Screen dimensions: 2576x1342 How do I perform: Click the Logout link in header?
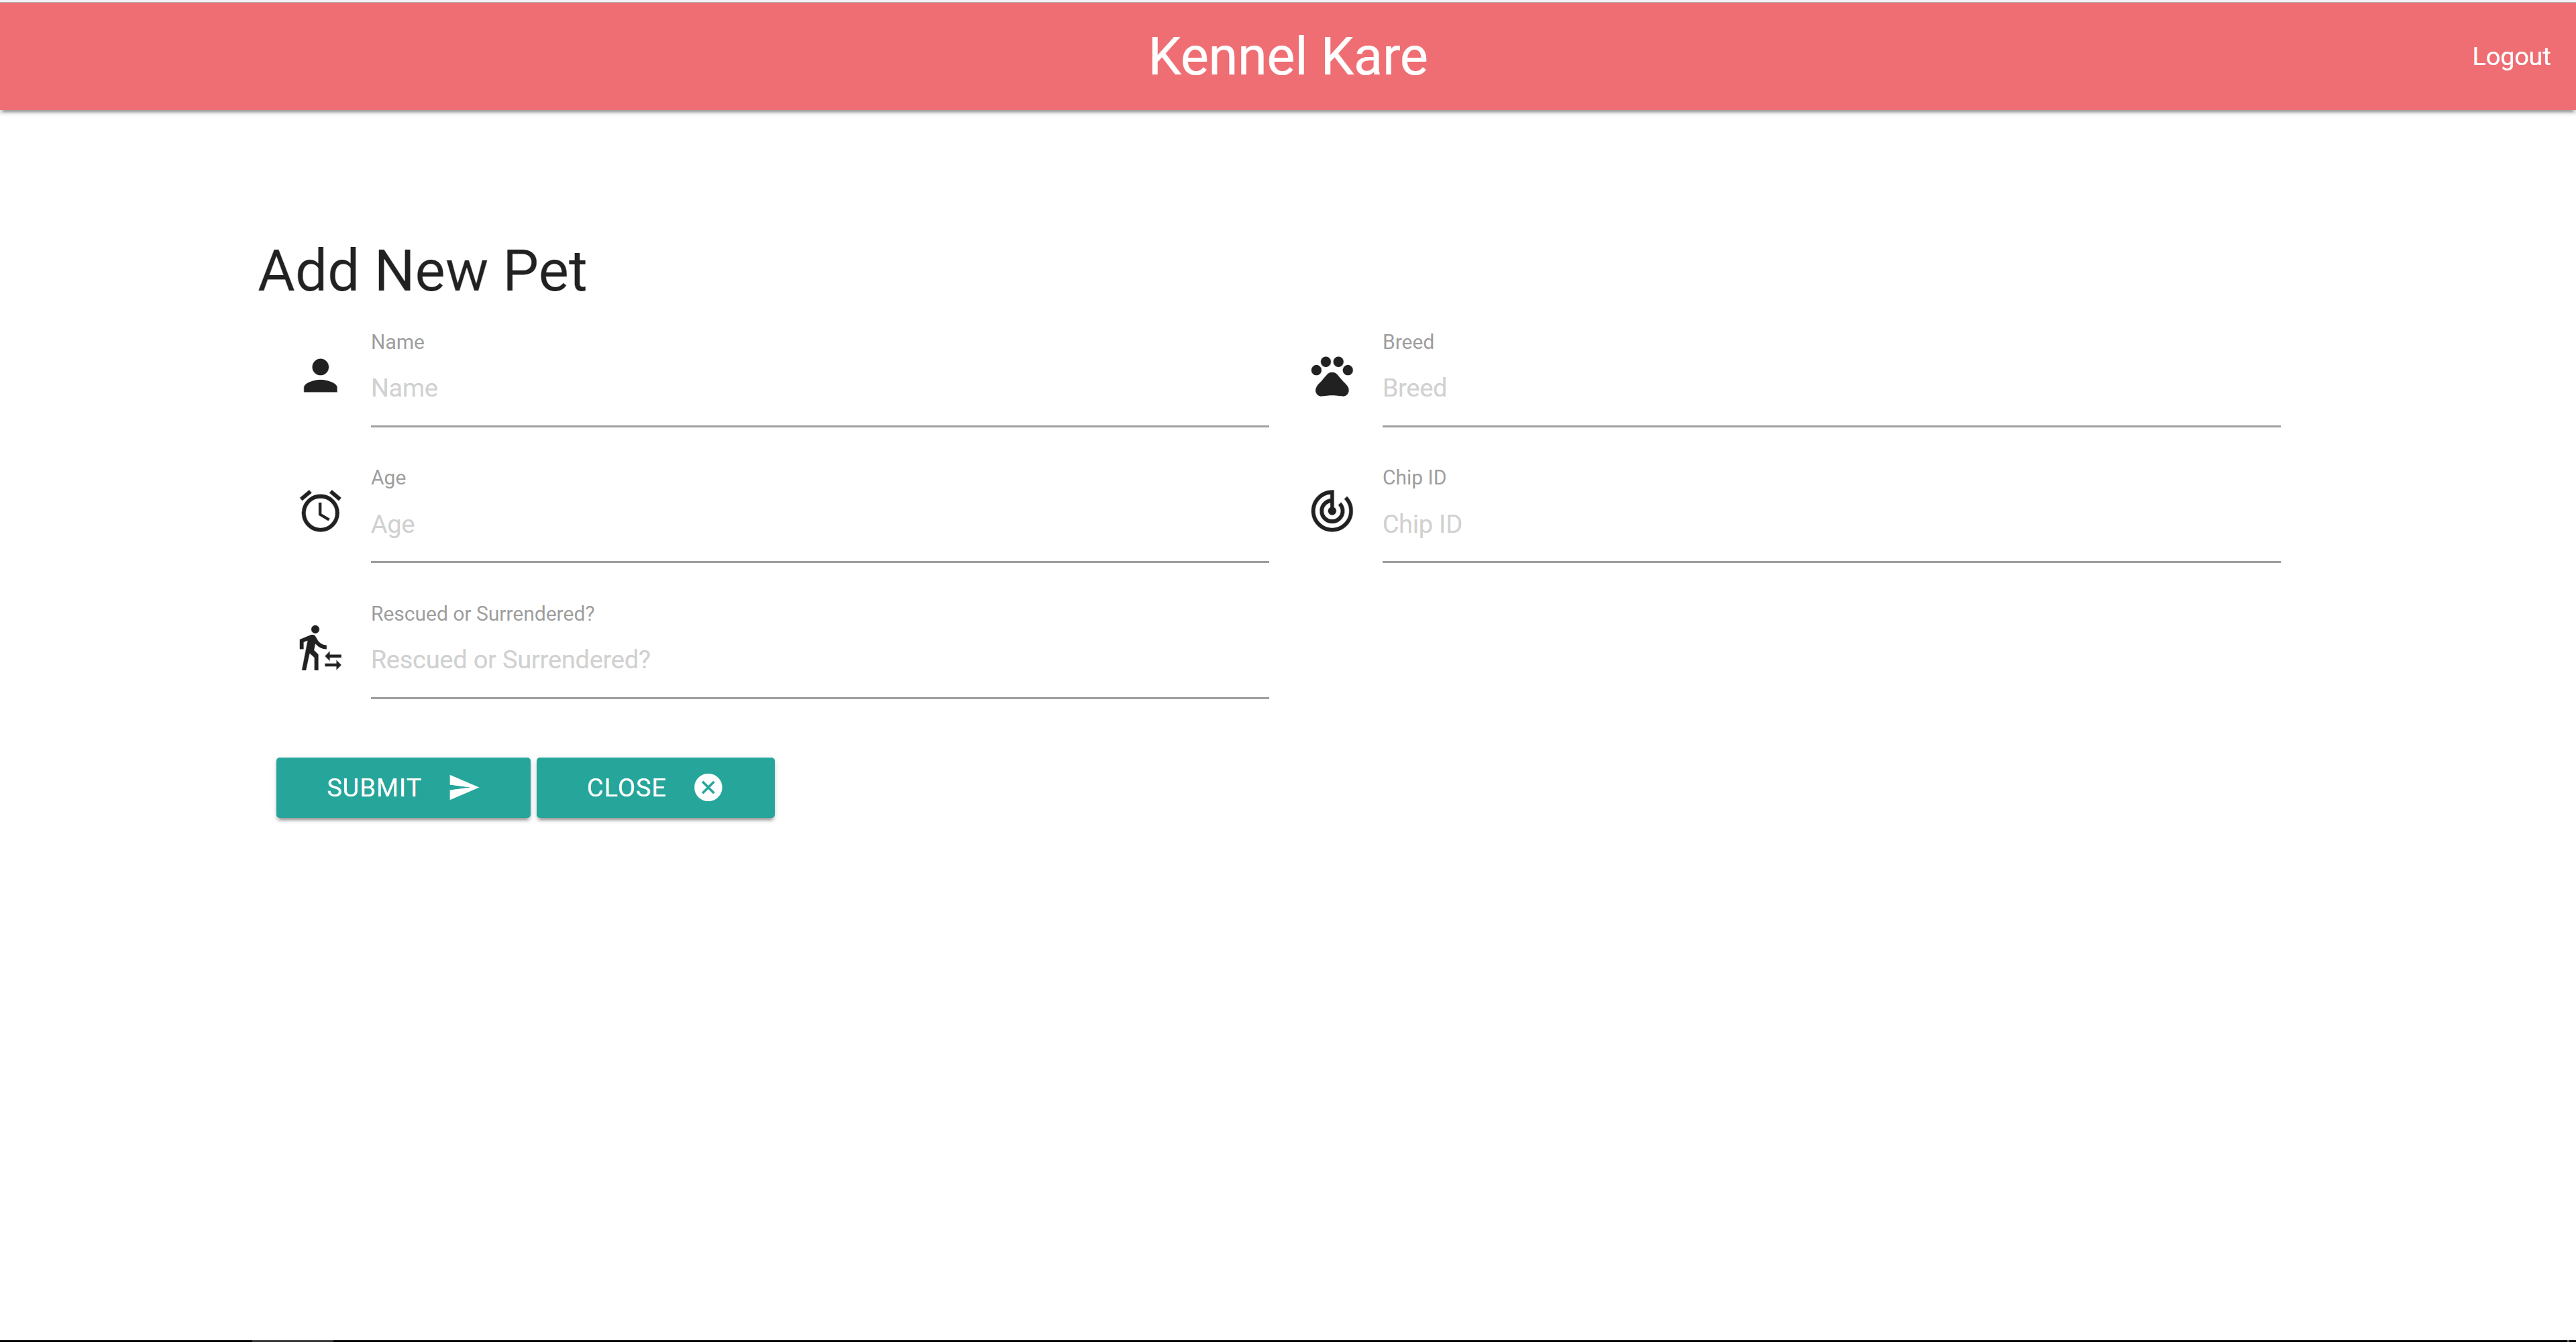tap(2510, 57)
